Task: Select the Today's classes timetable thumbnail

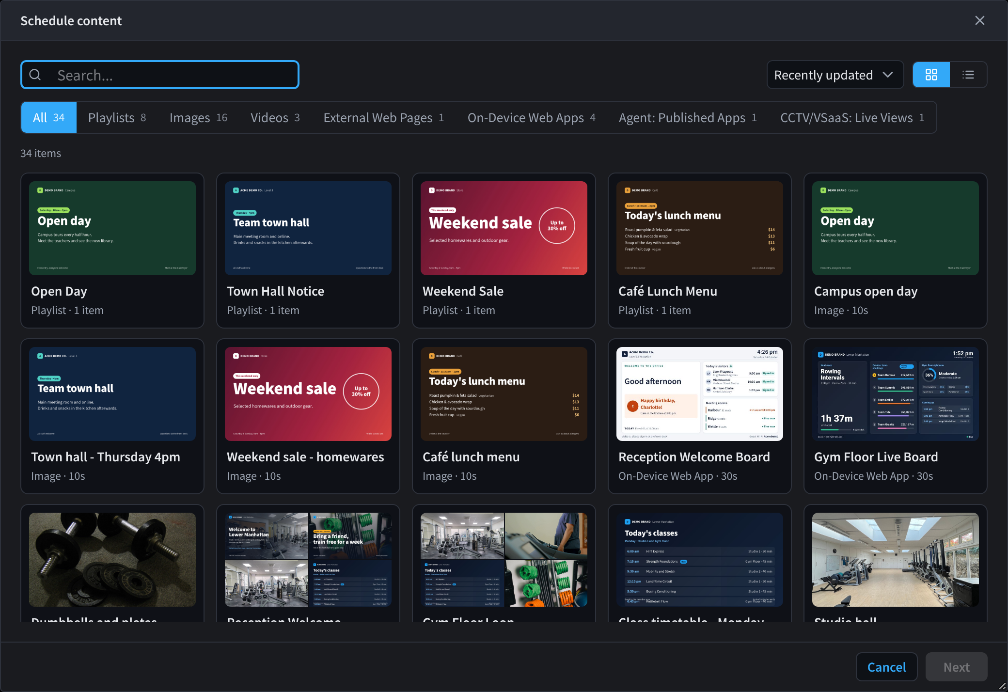Action: click(700, 560)
